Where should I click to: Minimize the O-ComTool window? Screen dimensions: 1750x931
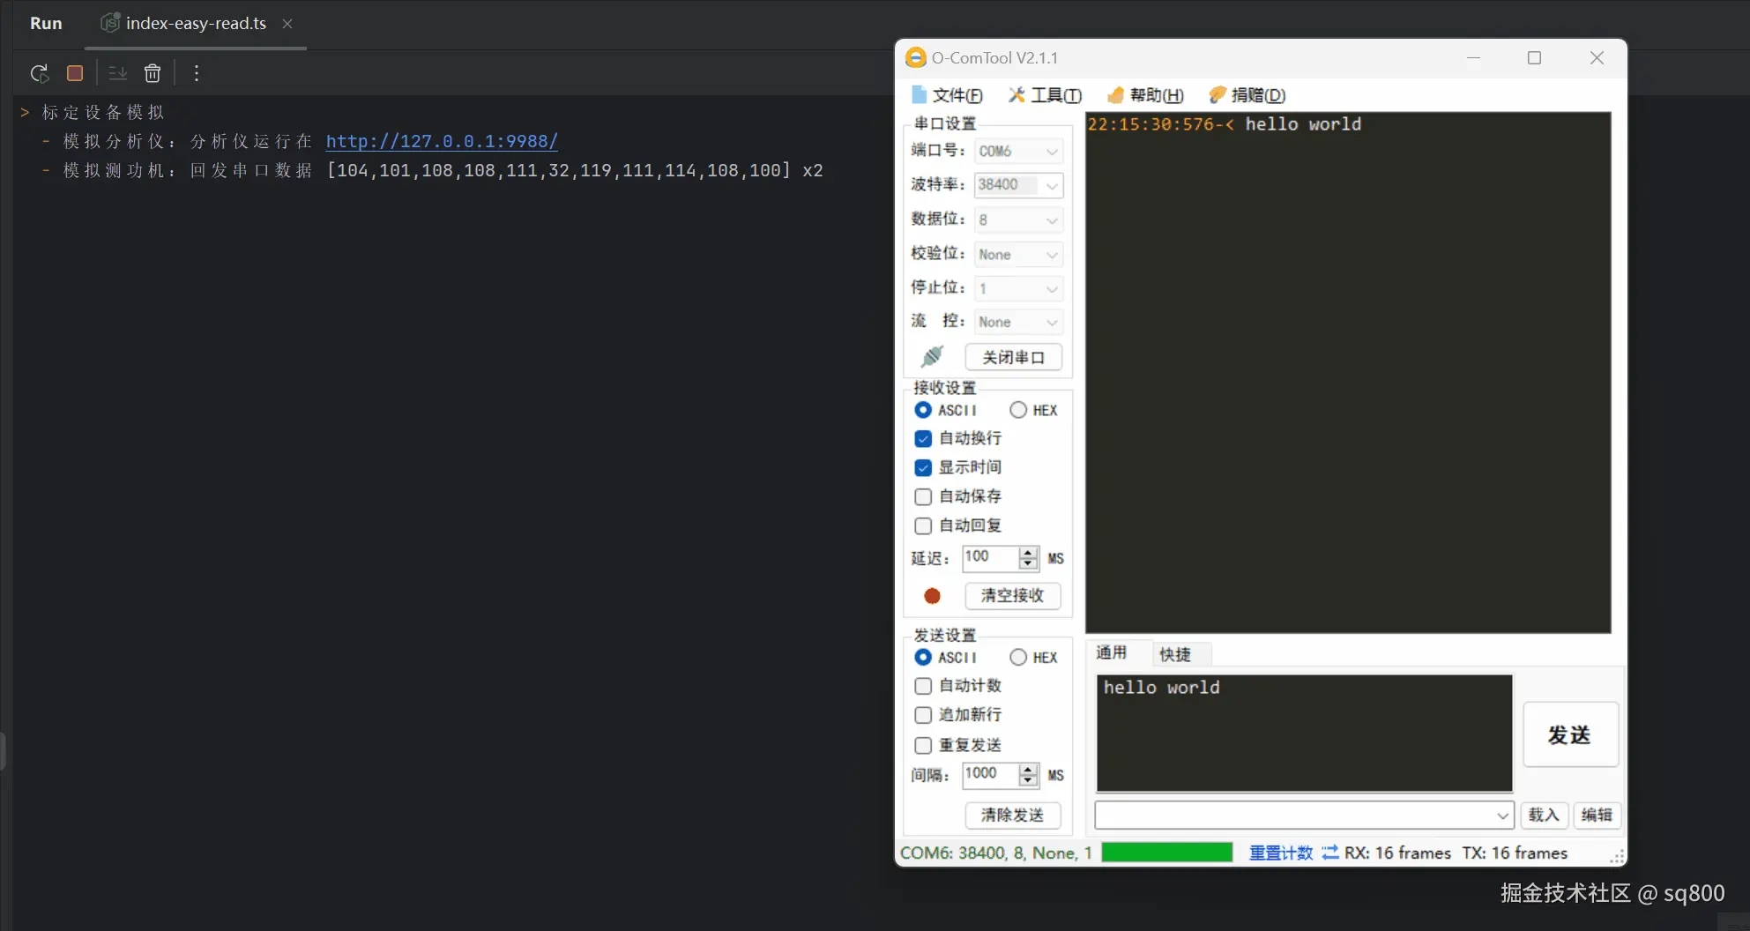click(x=1473, y=57)
